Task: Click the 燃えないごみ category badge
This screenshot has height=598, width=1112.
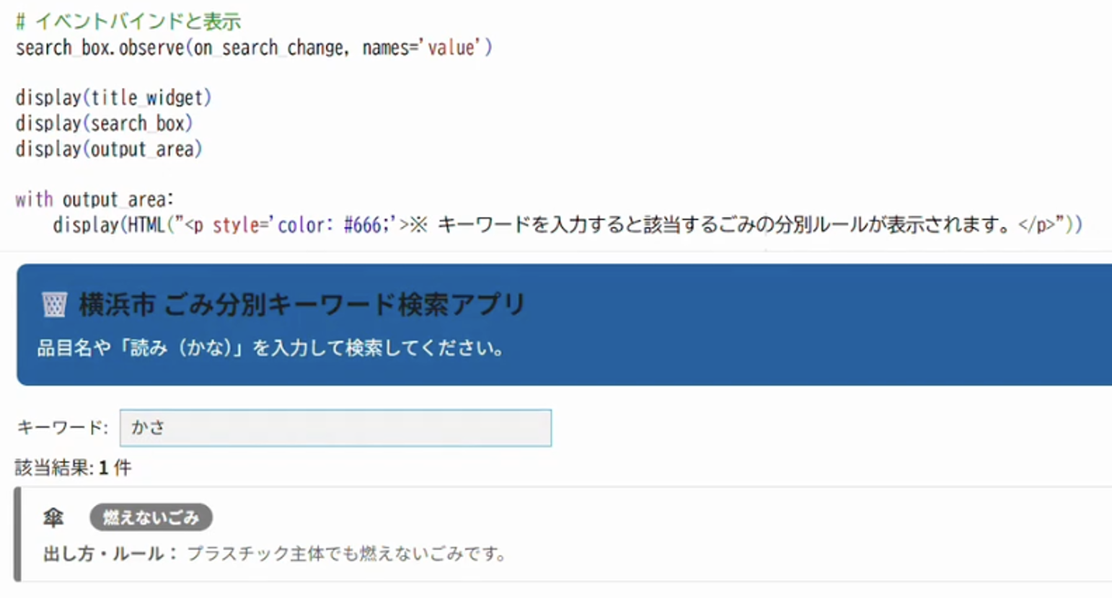Action: click(x=151, y=517)
